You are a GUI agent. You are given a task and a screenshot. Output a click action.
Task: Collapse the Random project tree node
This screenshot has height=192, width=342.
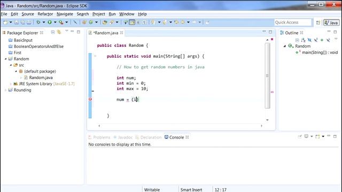pos(6,59)
